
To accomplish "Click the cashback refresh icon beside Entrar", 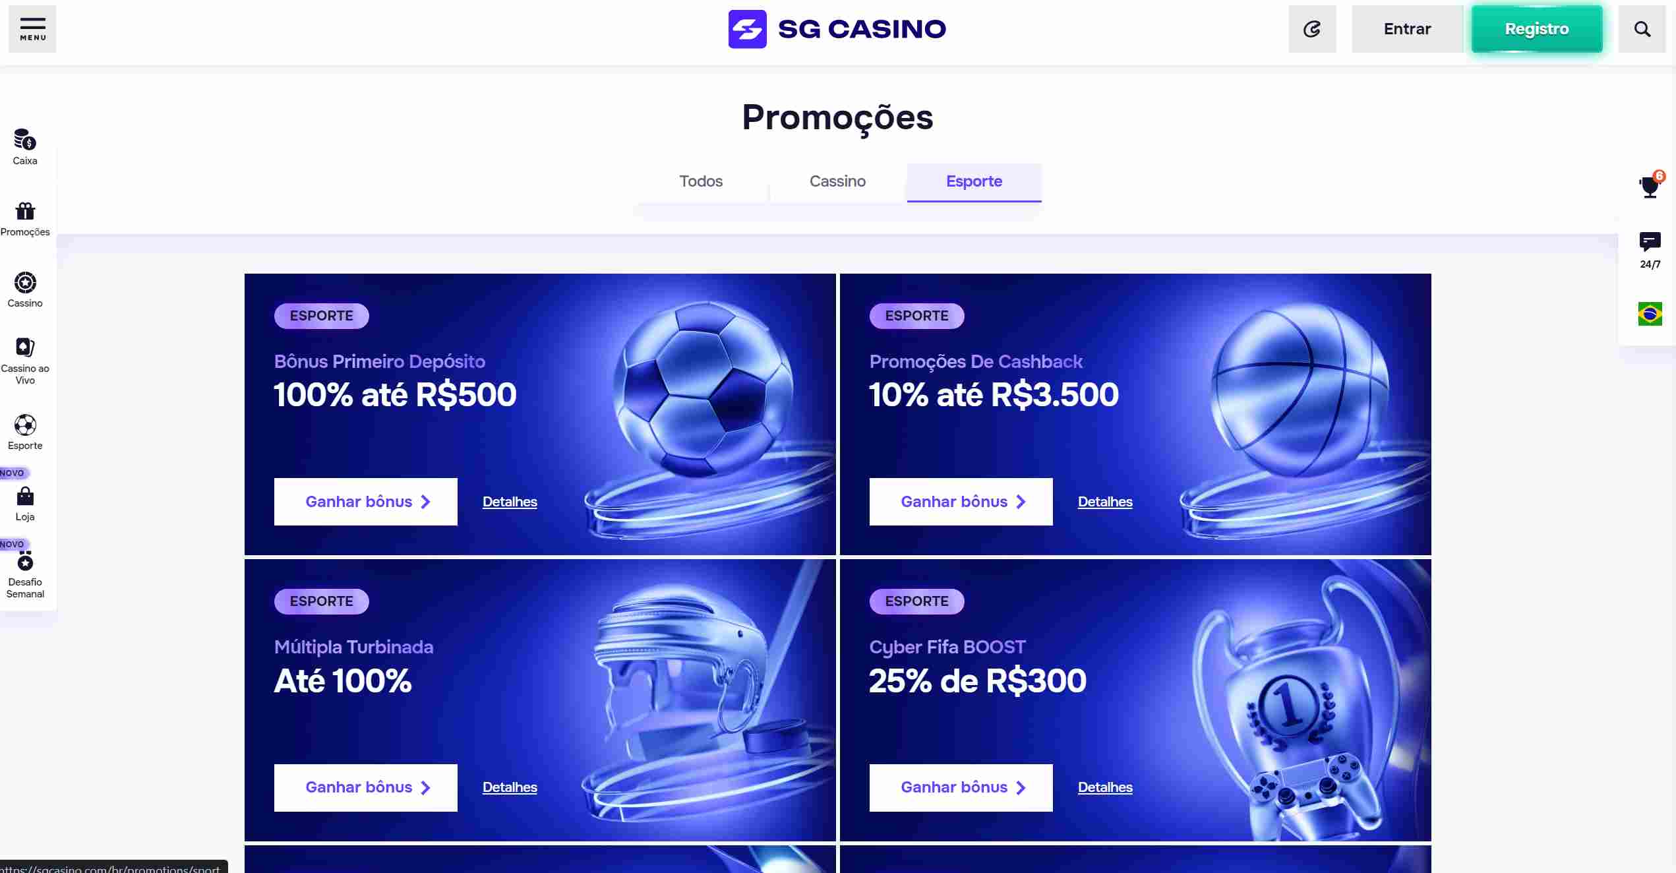I will tap(1312, 28).
